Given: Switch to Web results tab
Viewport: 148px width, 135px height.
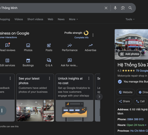Looking at the screenshot, I should click(50, 19).
